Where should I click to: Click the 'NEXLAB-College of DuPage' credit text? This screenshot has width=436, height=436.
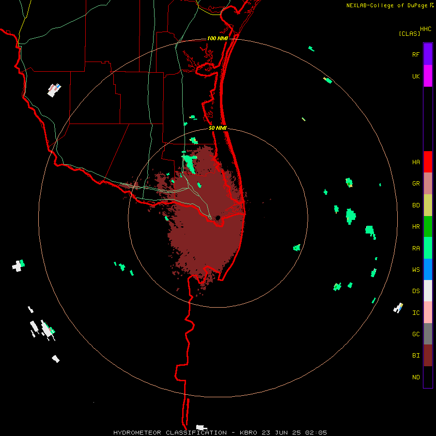[387, 5]
